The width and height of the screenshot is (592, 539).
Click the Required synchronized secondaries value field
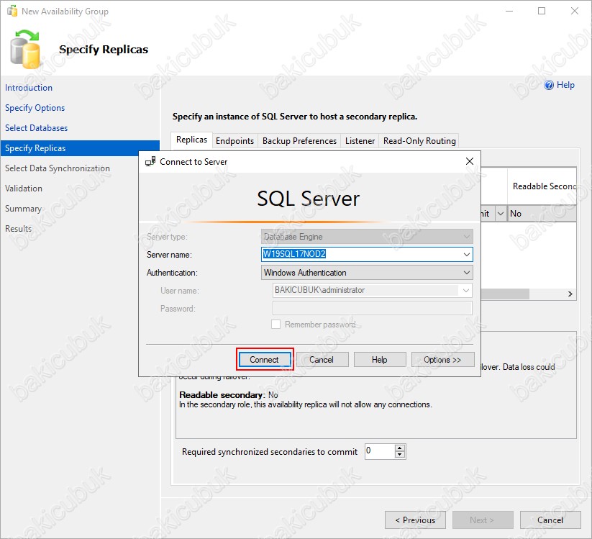(380, 451)
